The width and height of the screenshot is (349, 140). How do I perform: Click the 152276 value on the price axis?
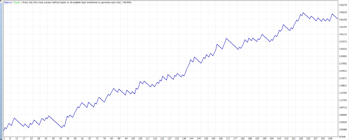tap(344, 5)
